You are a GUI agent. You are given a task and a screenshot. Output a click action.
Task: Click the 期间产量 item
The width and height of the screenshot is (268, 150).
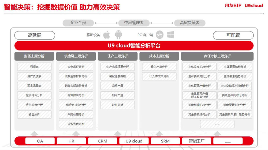[118, 95]
